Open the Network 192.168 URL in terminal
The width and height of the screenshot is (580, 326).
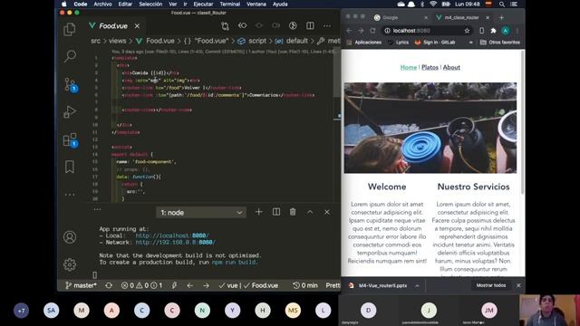(x=175, y=243)
